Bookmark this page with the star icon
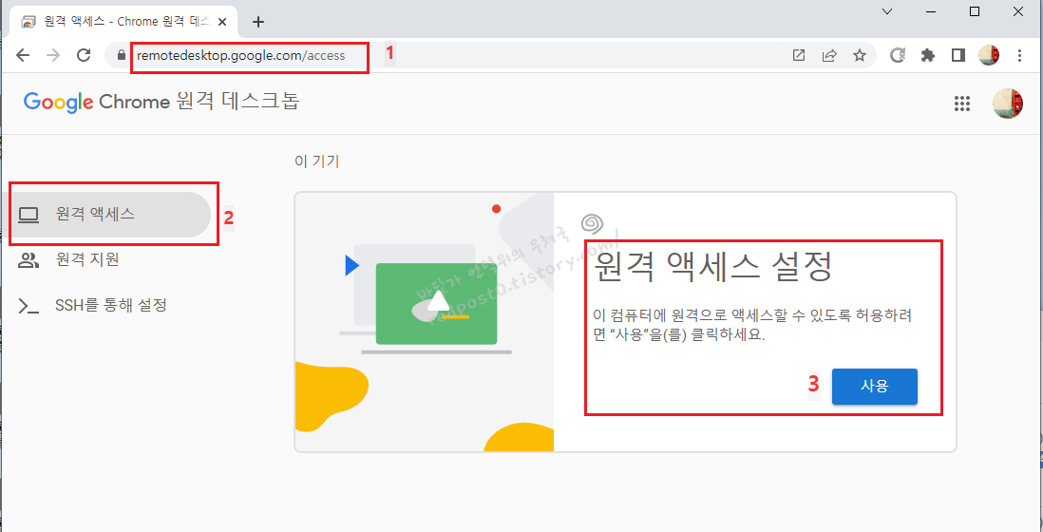This screenshot has width=1043, height=532. point(860,56)
